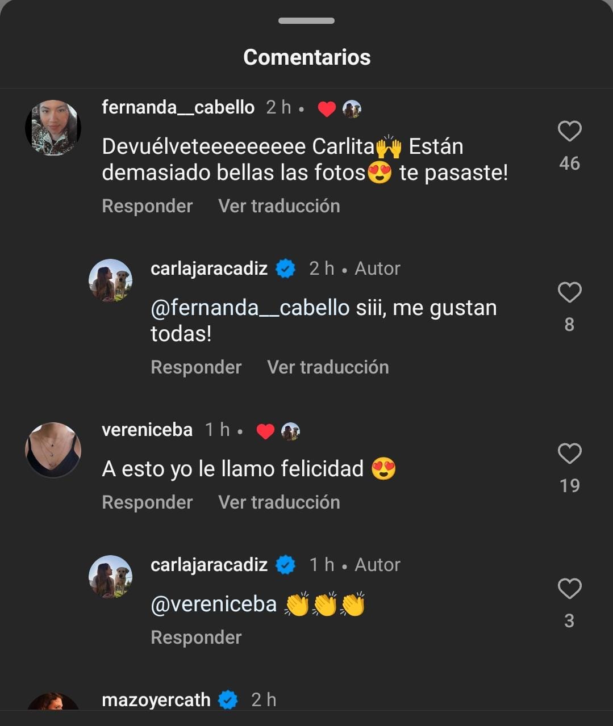
Task: Open vereniceba's profile avatar
Action: click(53, 450)
